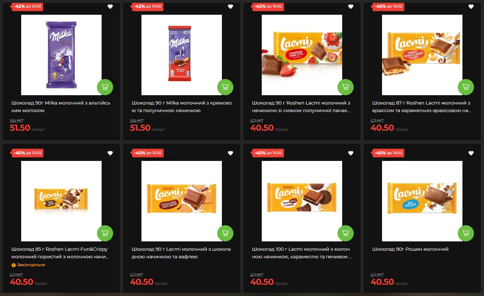Add Lacmi strawberry panna cotta to cart
This screenshot has height=296, width=484.
(345, 87)
